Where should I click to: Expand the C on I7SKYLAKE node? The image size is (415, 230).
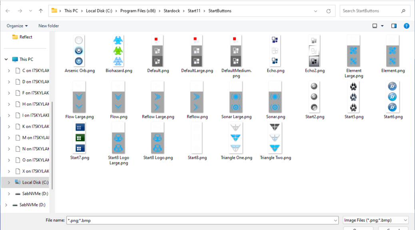pyautogui.click(x=9, y=71)
